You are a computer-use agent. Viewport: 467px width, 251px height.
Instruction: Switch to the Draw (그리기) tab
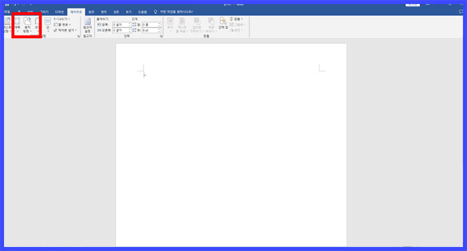coord(45,12)
